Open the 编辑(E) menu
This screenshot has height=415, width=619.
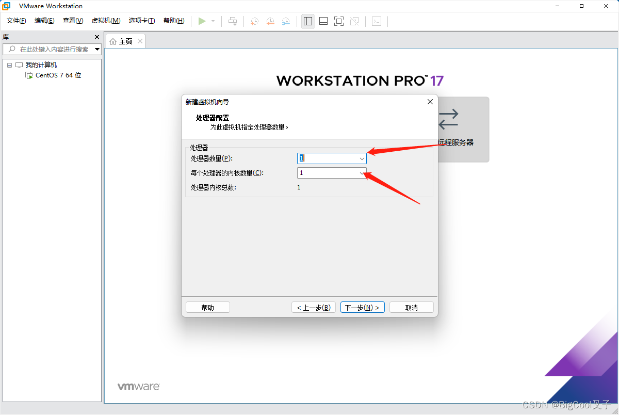(44, 21)
